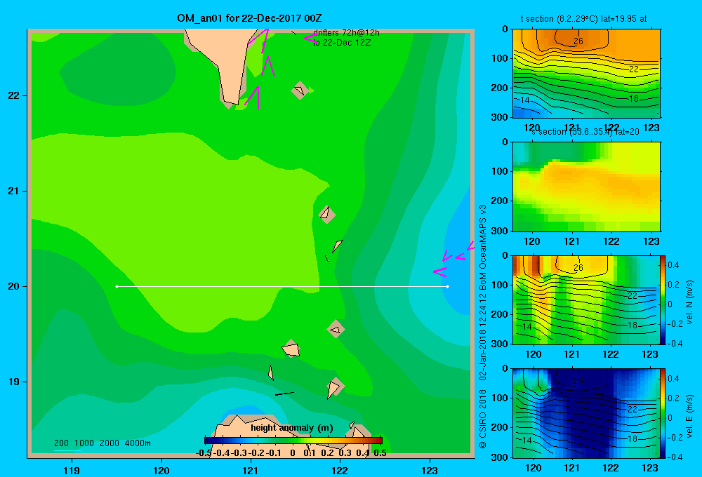702x477 pixels.
Task: Click the 22 contour label in northward velocity panel
Action: point(633,296)
